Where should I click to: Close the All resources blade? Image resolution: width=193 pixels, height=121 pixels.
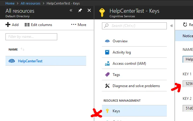(x=89, y=10)
